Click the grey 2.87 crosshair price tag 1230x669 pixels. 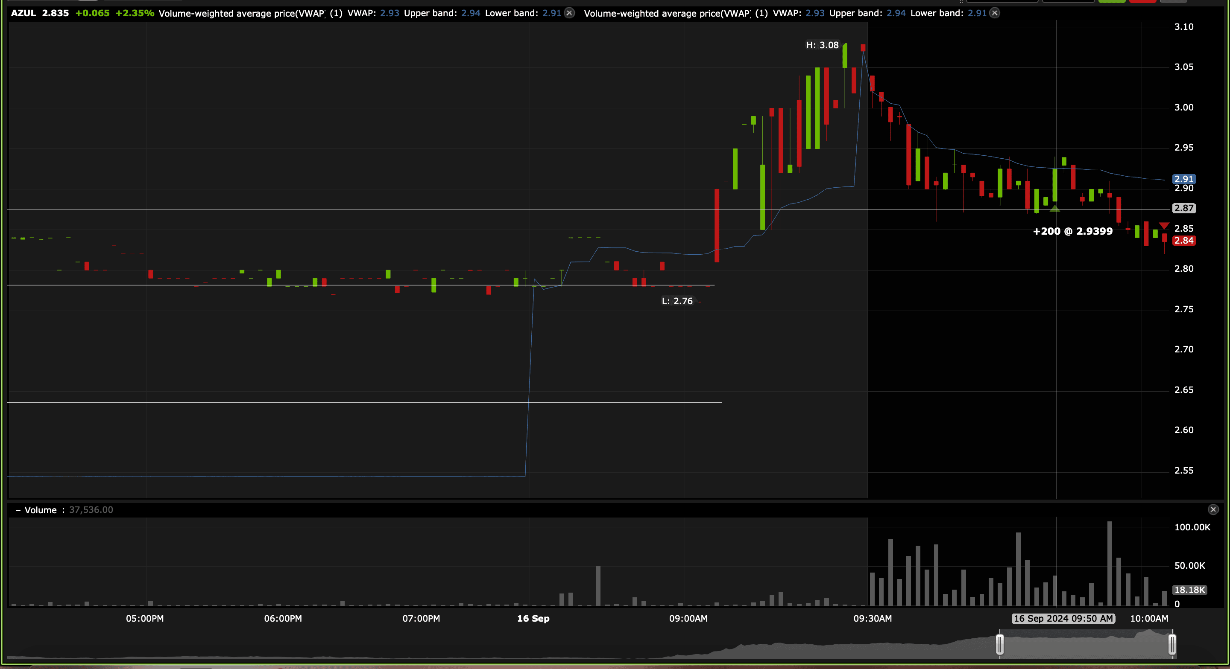point(1184,208)
